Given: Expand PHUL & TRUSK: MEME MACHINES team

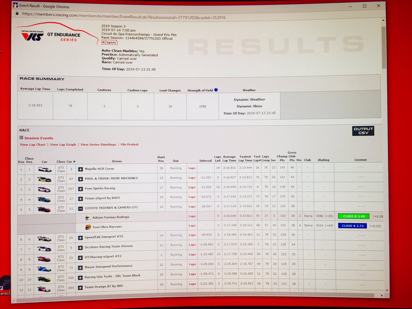Looking at the screenshot, I should 80,179.
